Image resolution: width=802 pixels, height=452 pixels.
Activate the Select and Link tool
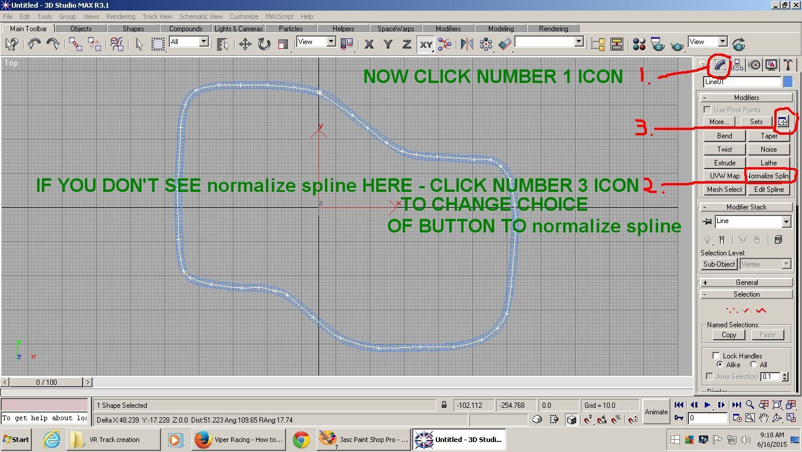click(x=75, y=44)
